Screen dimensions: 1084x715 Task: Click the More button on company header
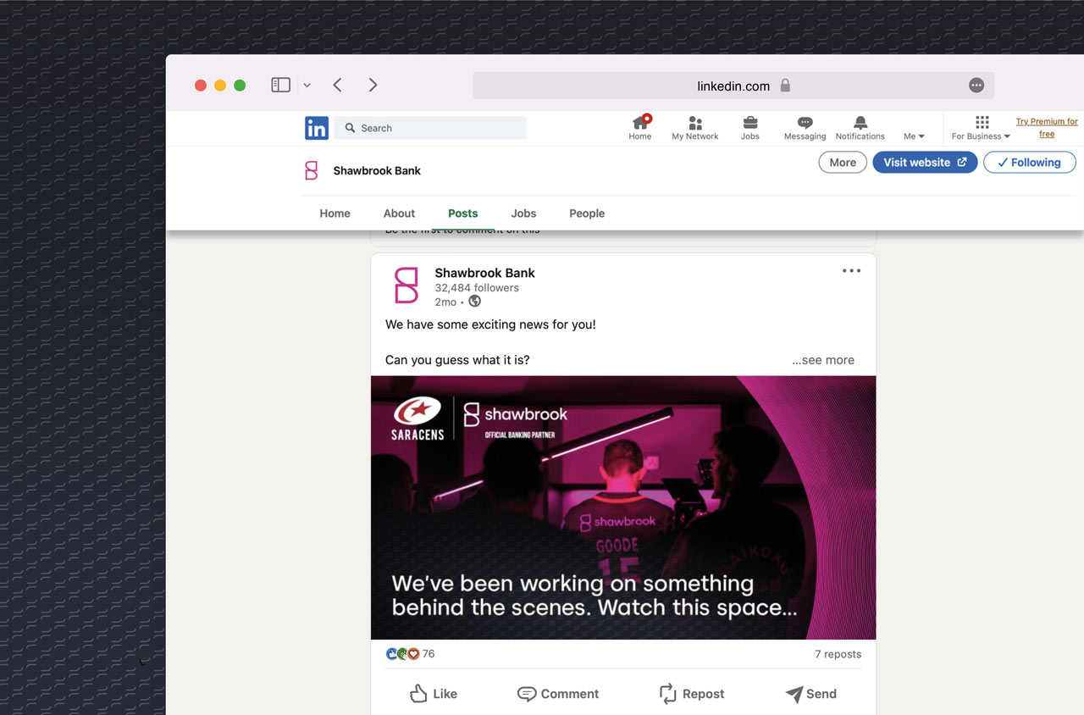pos(843,163)
